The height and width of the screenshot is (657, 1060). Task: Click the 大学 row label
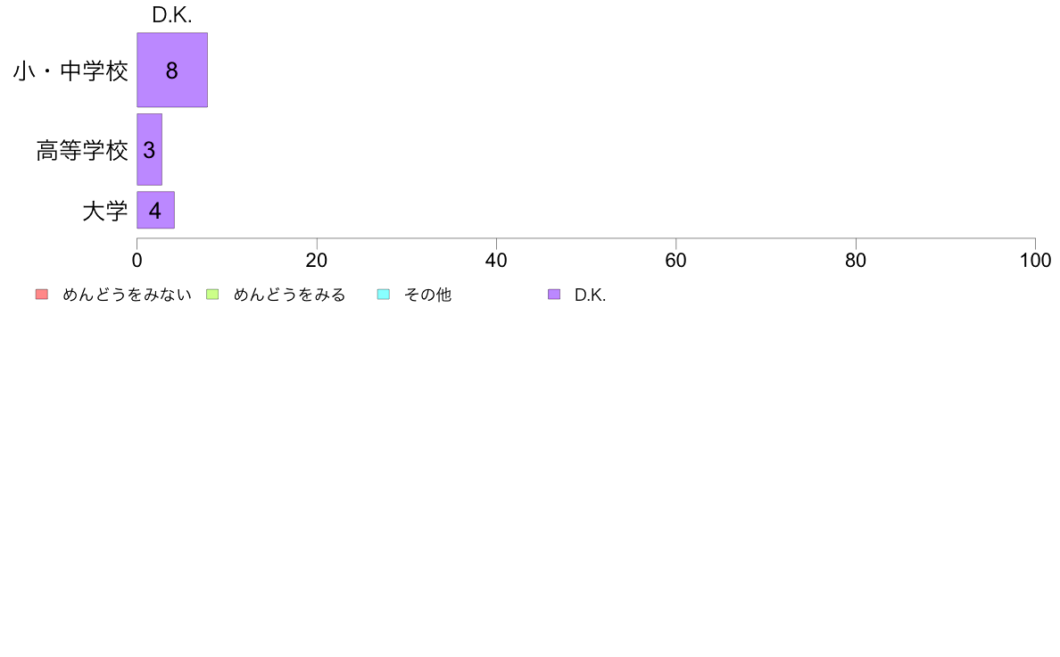tap(104, 211)
